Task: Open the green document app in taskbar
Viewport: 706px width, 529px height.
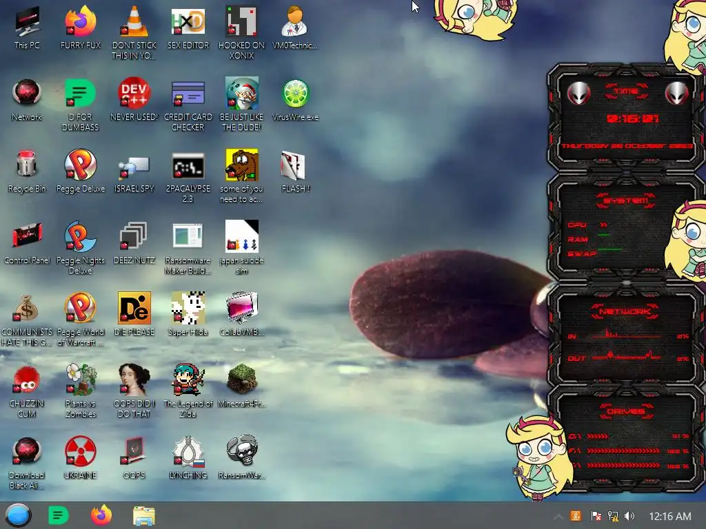Action: coord(59,515)
